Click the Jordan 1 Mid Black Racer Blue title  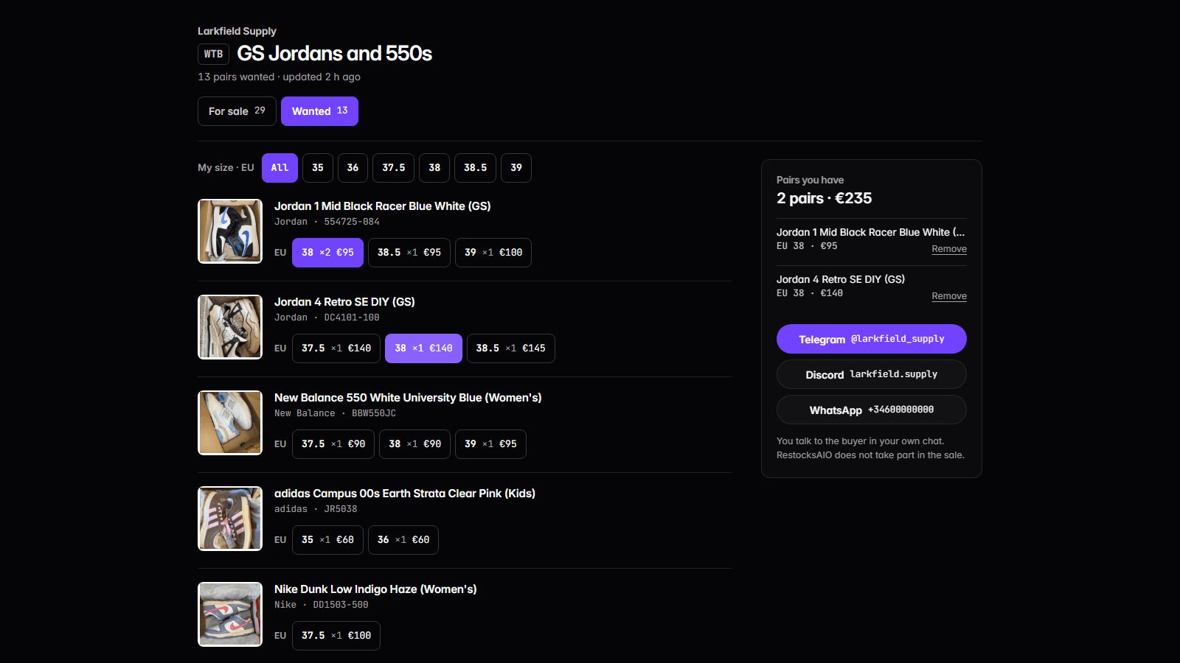(382, 206)
